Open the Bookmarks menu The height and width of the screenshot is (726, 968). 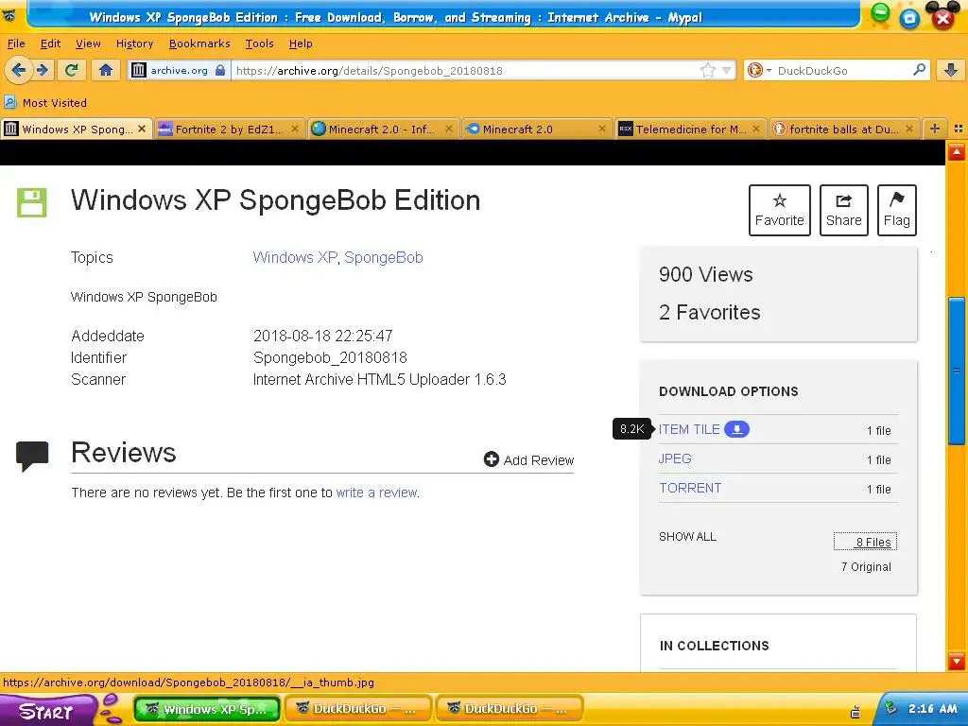point(199,43)
